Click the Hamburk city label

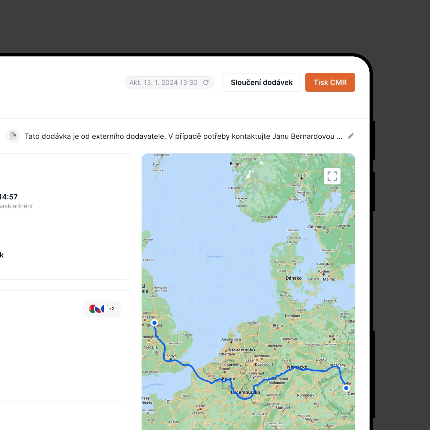point(292,316)
